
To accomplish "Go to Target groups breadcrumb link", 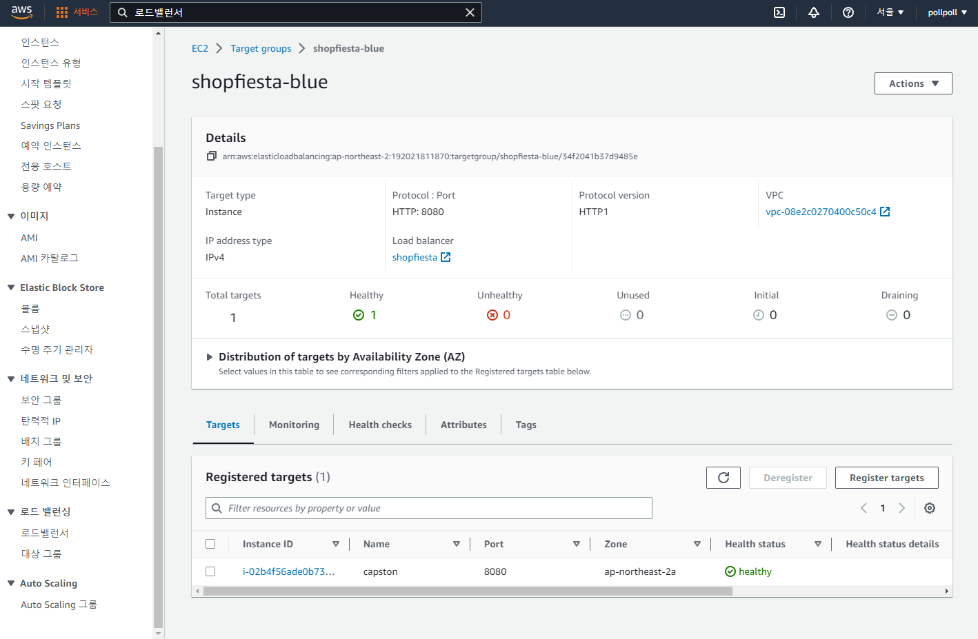I will click(x=261, y=48).
